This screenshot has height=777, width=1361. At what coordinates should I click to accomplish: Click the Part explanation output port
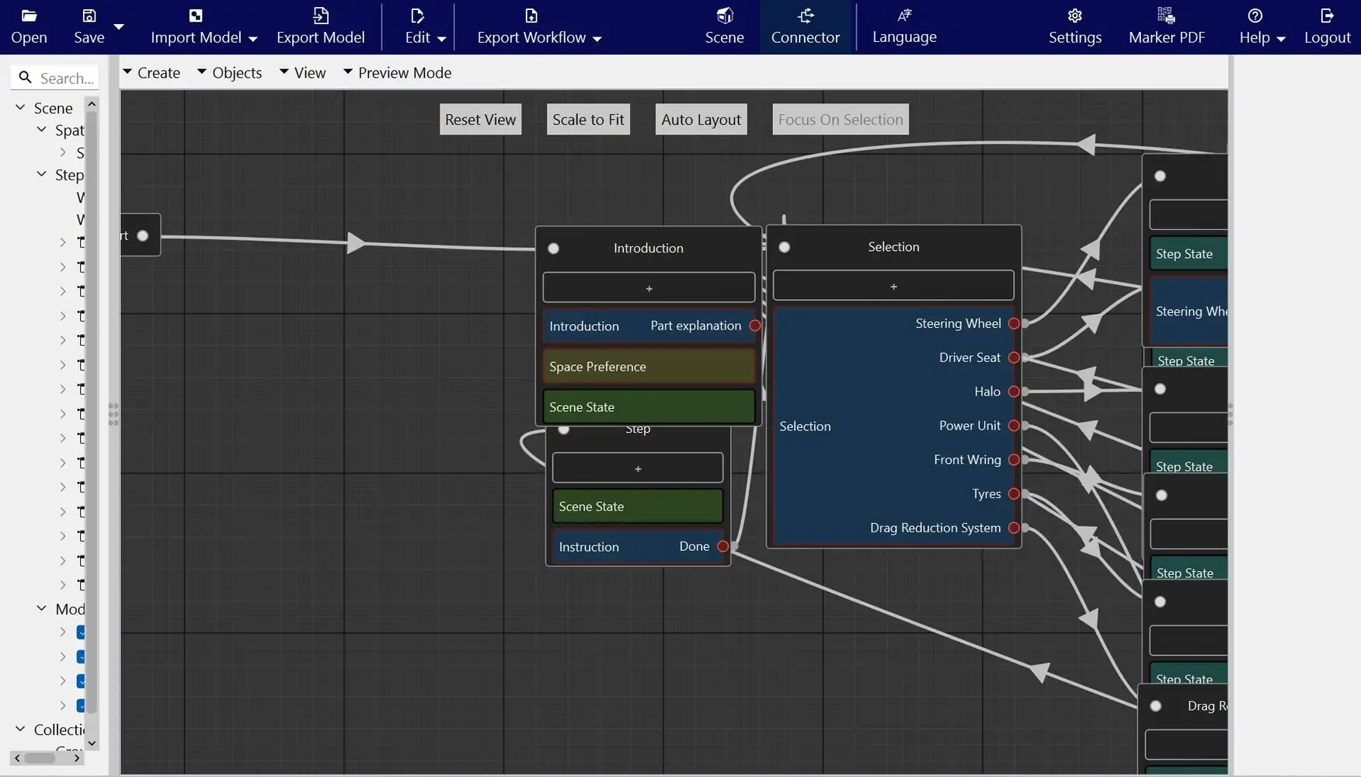[x=755, y=326]
